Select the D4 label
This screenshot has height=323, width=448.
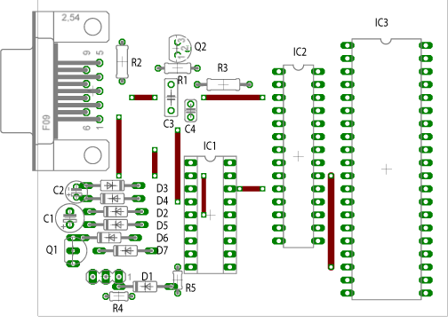[x=163, y=201]
